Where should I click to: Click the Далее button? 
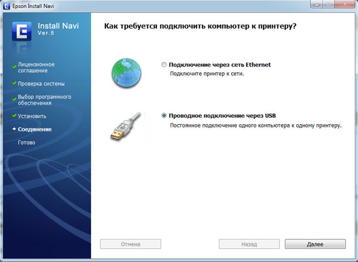tap(315, 244)
